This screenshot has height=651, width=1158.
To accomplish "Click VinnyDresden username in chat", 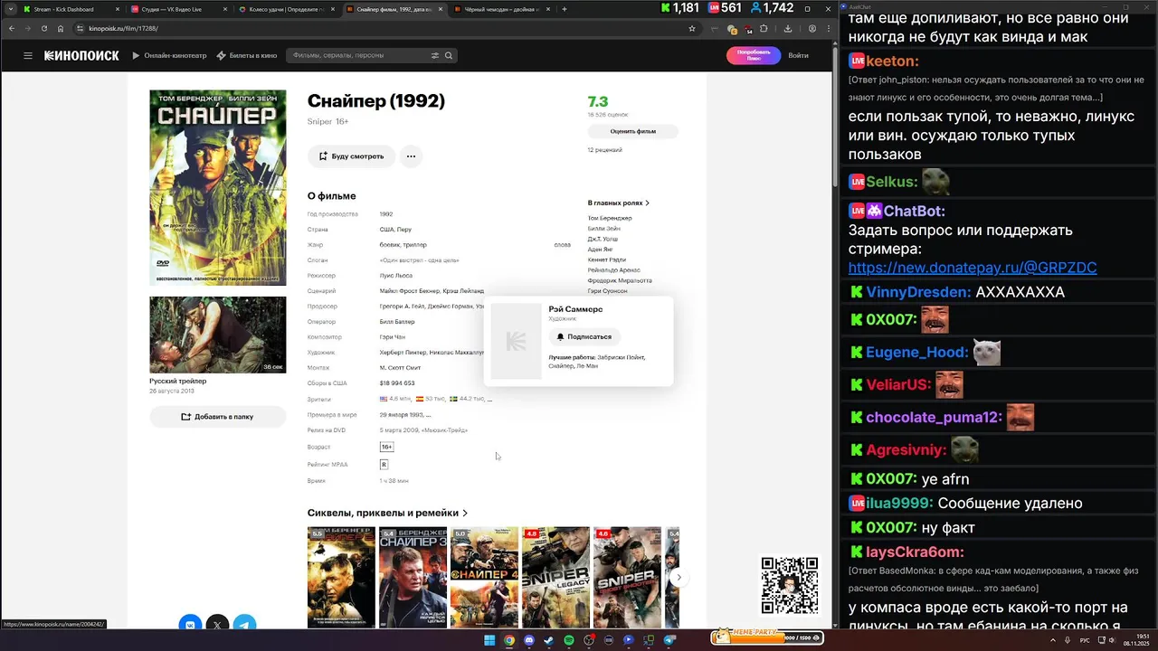I will [918, 292].
